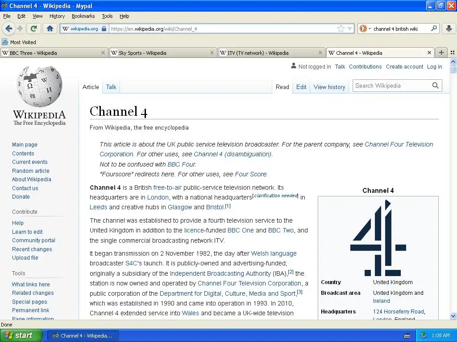Switch to the Sky Sports - Wikipedia tab

[x=163, y=53]
